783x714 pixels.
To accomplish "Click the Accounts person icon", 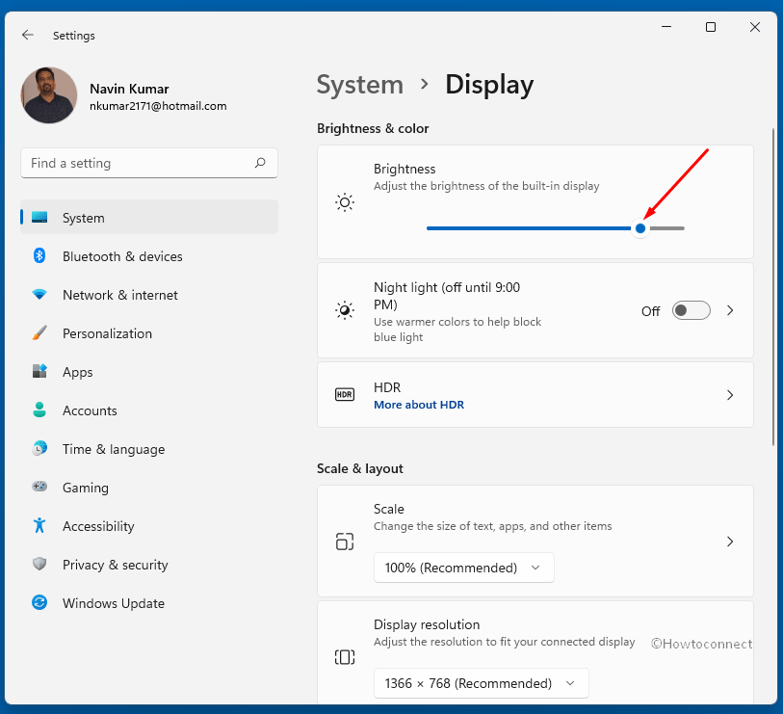I will click(x=39, y=410).
